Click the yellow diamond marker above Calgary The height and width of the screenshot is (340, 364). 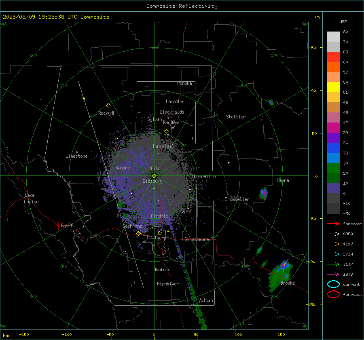point(160,233)
